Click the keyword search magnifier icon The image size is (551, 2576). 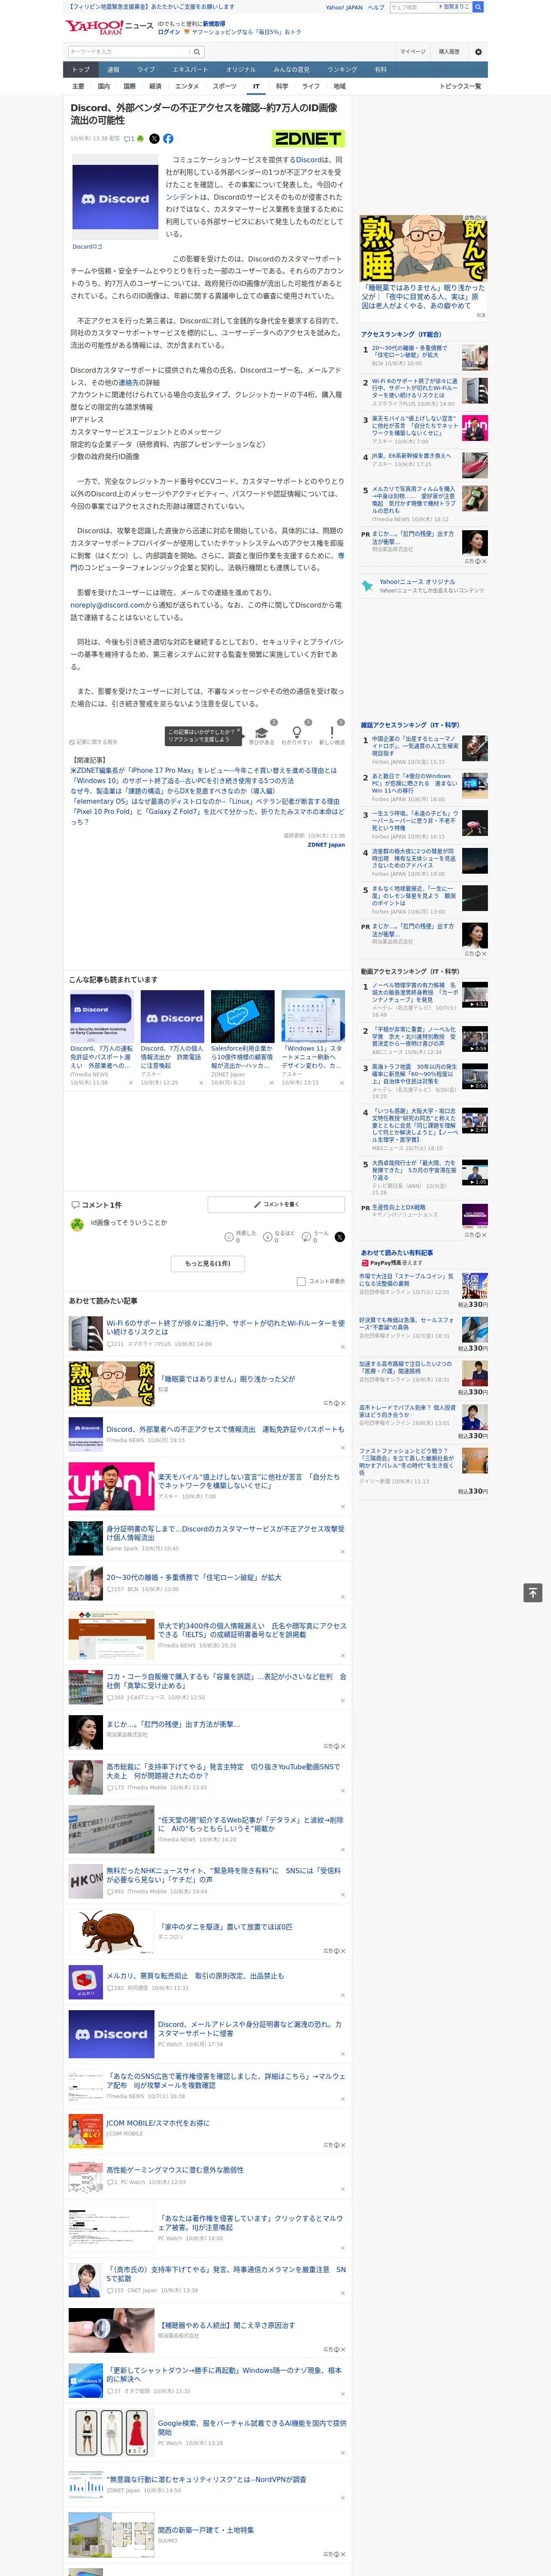pos(196,51)
